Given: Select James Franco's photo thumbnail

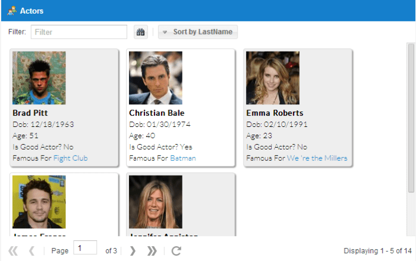Looking at the screenshot, I should coord(39,202).
